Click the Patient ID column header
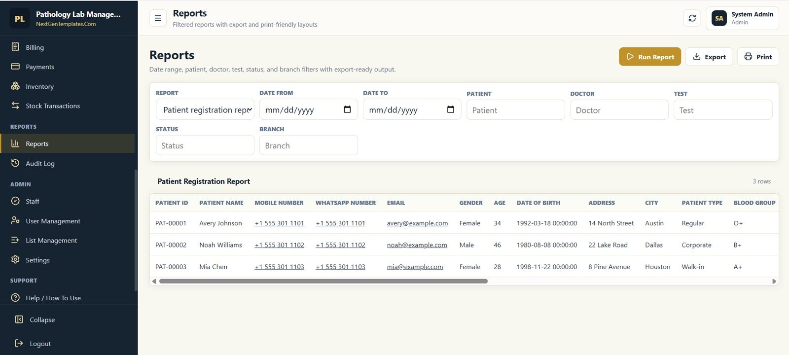This screenshot has width=789, height=355. click(172, 203)
